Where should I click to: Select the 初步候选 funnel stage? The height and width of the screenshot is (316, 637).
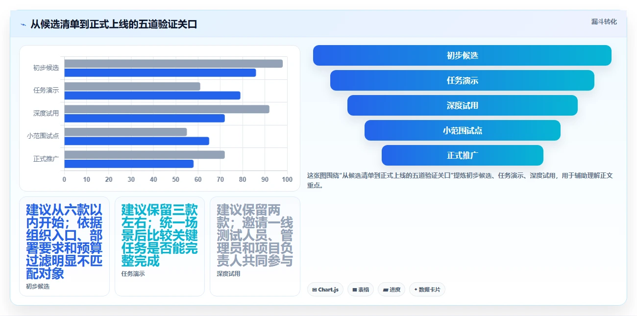click(x=462, y=55)
